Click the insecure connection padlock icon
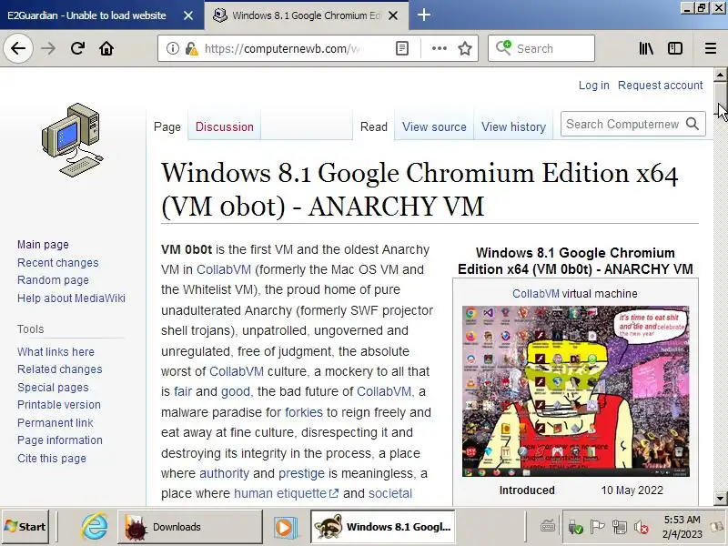 191,48
